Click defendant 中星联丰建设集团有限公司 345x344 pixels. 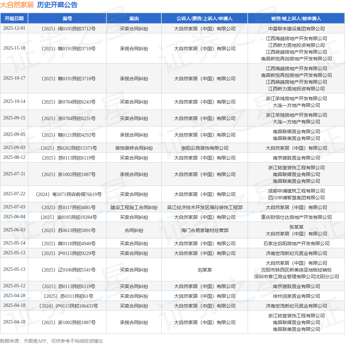pyautogui.click(x=296, y=29)
